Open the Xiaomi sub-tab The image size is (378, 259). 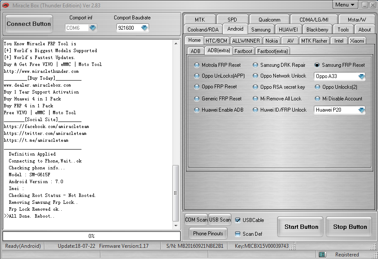pyautogui.click(x=357, y=41)
